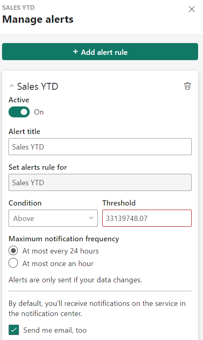Delete the Sales YTD alert with trash icon
203x340 pixels.
click(x=188, y=86)
